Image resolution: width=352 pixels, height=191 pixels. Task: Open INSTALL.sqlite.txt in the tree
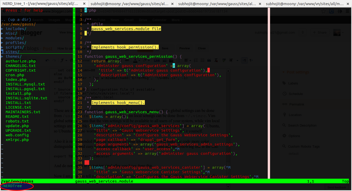[x=27, y=98]
